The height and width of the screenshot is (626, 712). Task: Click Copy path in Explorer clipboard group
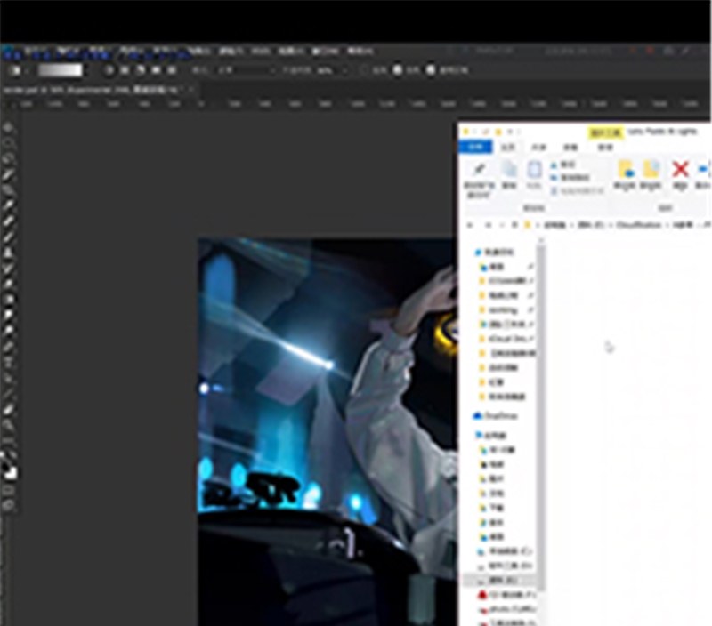point(570,177)
